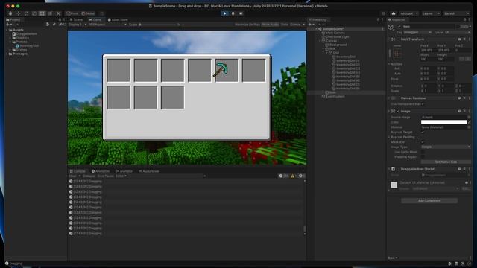Open the custom editor tools icon
Image resolution: width=477 pixels, height=268 pixels.
point(58,13)
